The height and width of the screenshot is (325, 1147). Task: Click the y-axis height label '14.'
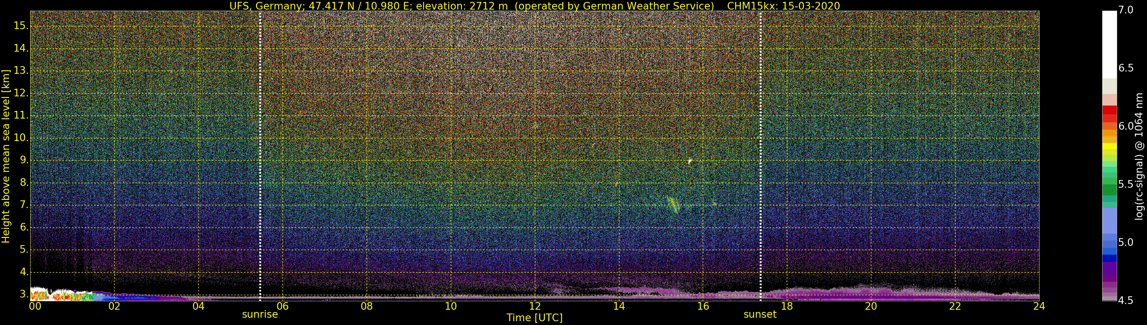click(21, 48)
